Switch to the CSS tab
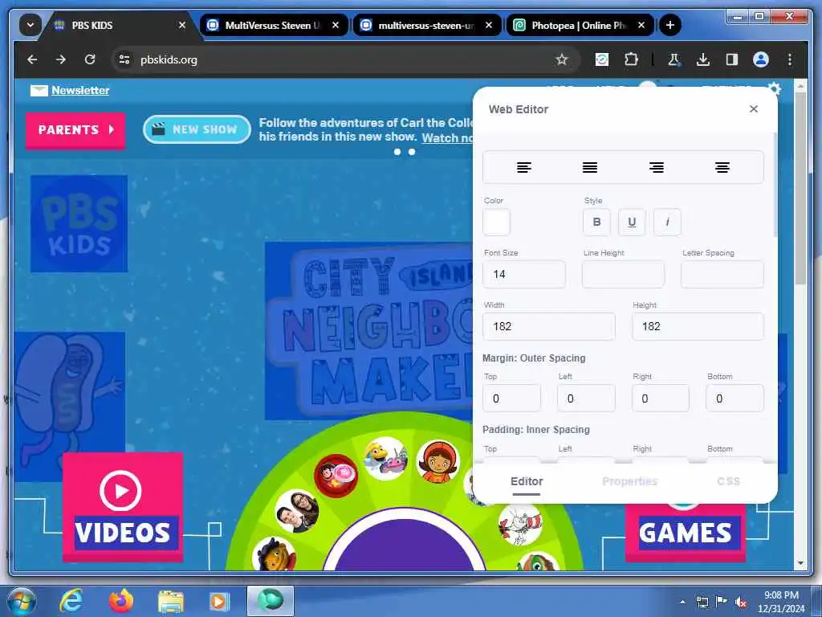The height and width of the screenshot is (617, 822). [728, 482]
